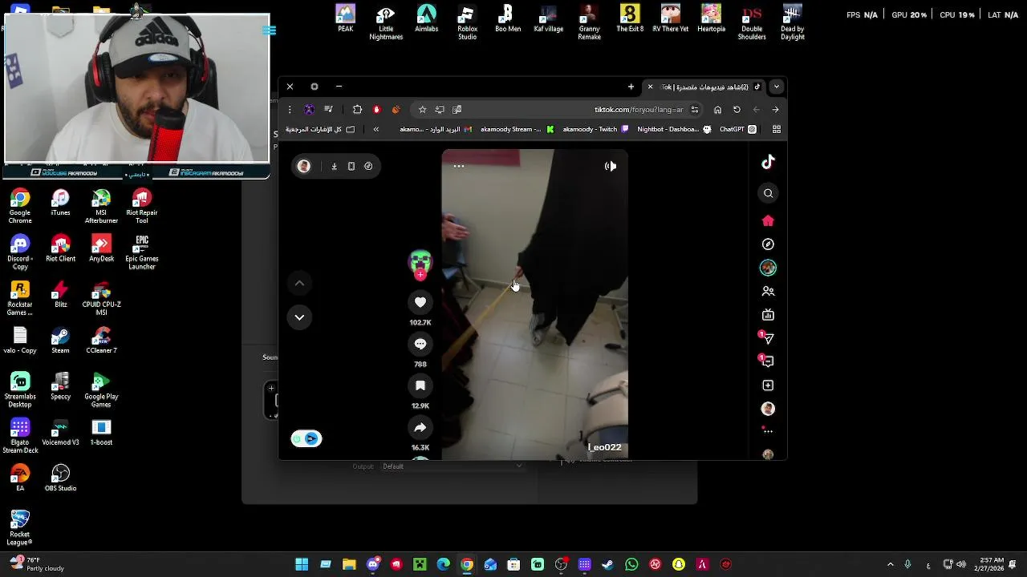Open Windows Start button
This screenshot has width=1027, height=577.
302,565
